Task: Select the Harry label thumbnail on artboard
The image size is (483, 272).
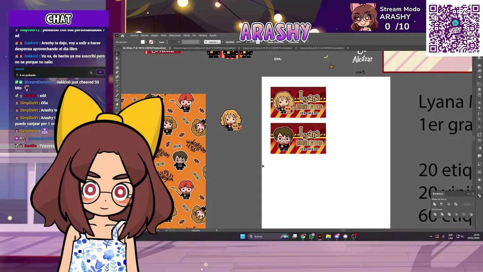Action: [x=298, y=138]
